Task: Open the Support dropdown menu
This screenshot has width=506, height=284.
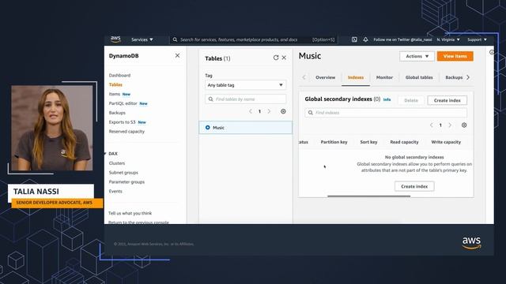Action: tap(477, 39)
